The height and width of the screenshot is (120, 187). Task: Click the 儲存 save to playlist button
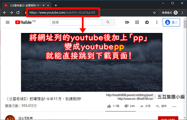[161, 106]
